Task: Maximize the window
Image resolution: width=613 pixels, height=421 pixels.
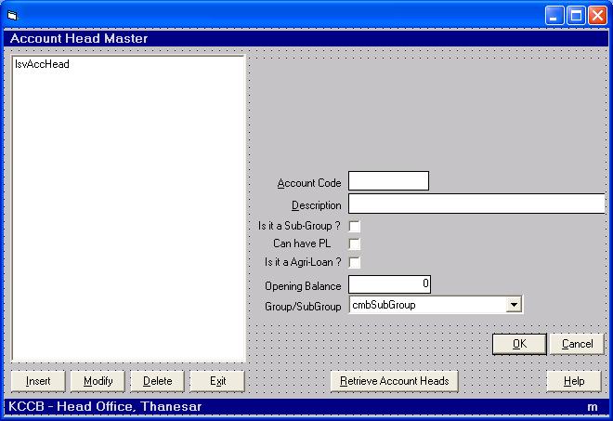Action: pos(576,15)
